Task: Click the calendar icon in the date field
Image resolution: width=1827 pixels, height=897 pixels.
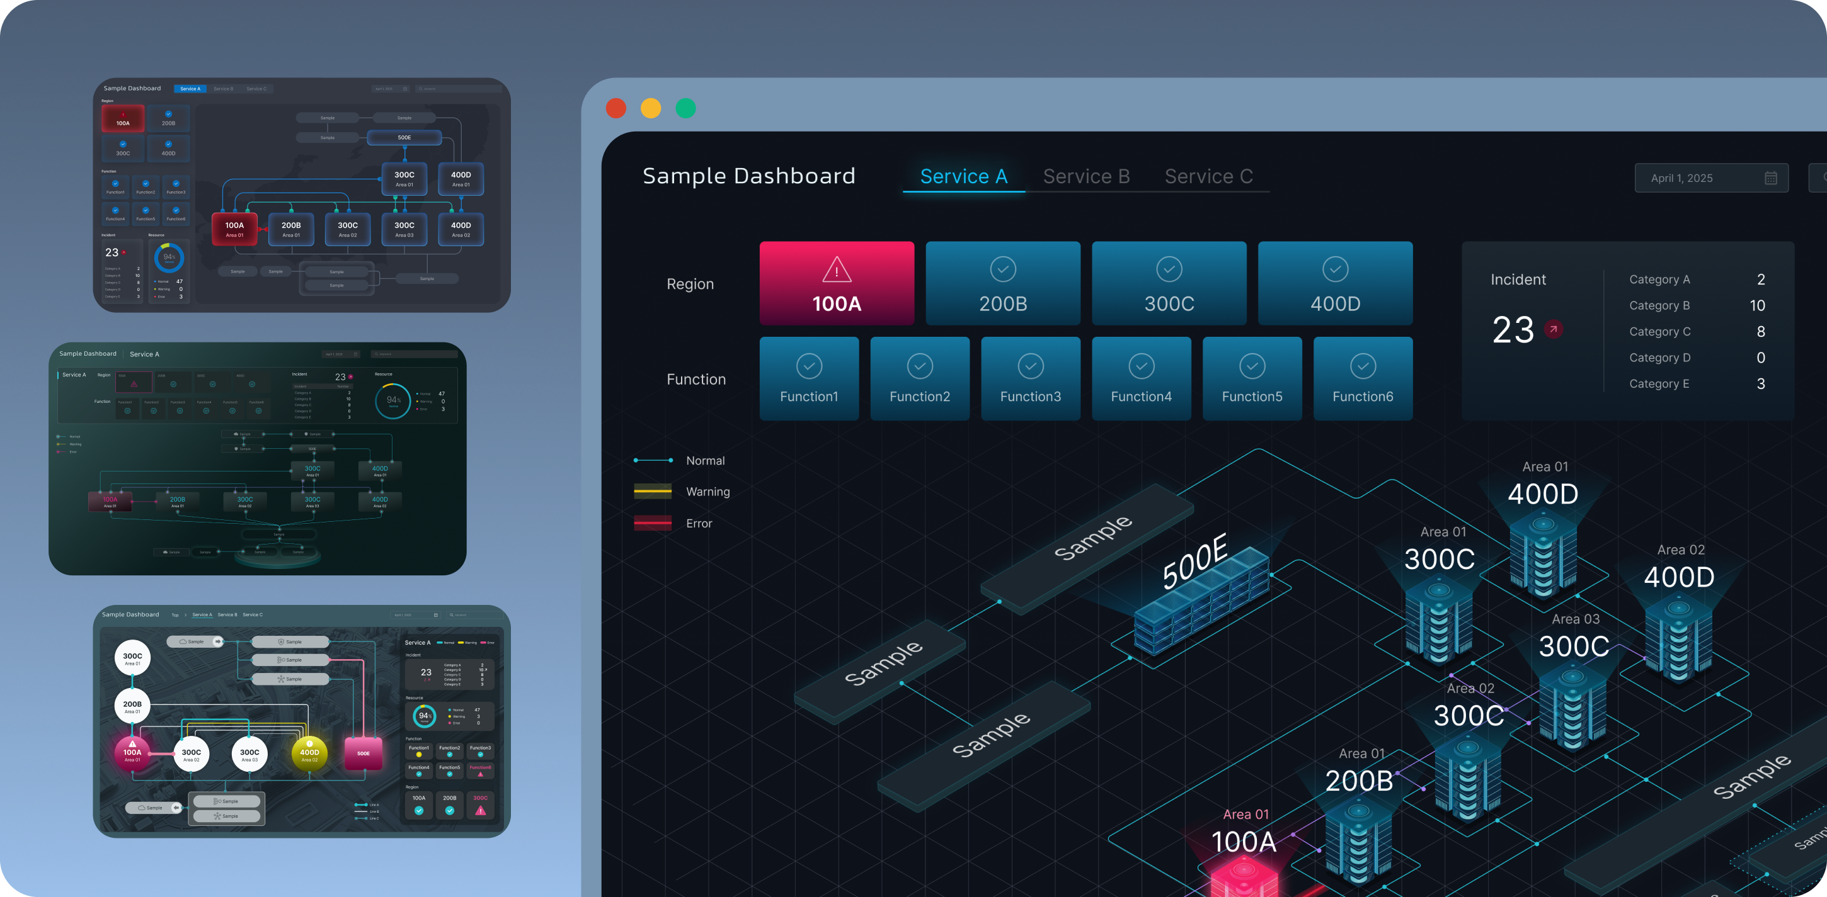Action: click(1770, 178)
